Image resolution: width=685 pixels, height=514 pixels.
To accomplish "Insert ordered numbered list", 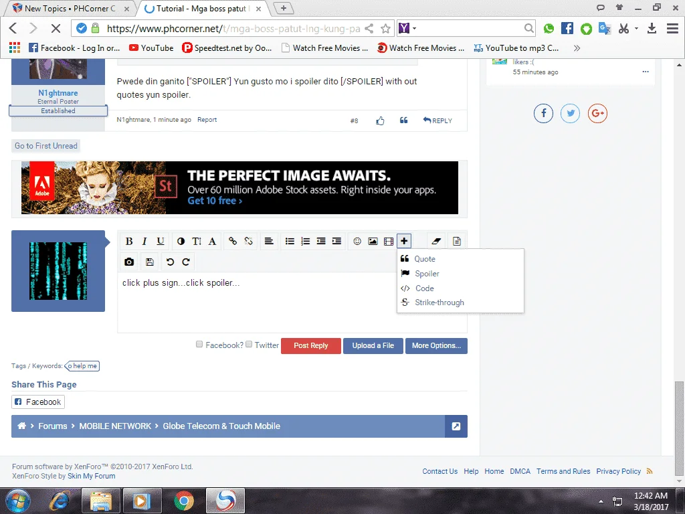I will [x=305, y=241].
